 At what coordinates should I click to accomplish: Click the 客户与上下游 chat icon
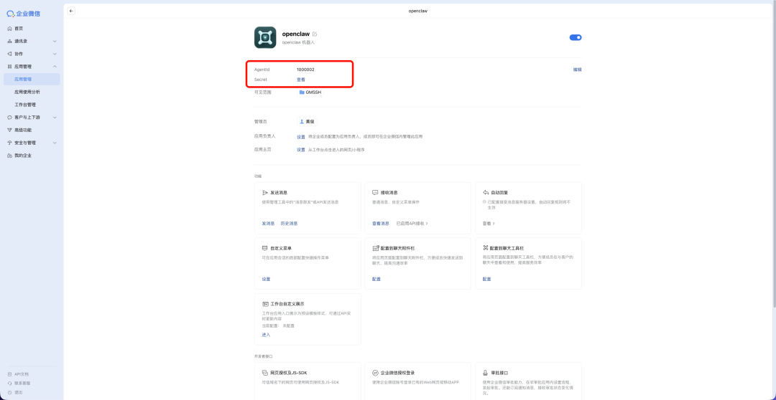click(10, 118)
